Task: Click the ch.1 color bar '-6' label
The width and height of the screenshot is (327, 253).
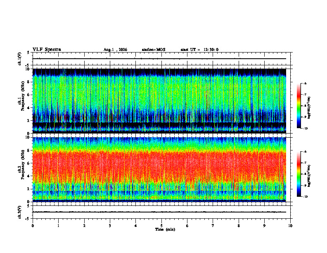Action: point(305,83)
